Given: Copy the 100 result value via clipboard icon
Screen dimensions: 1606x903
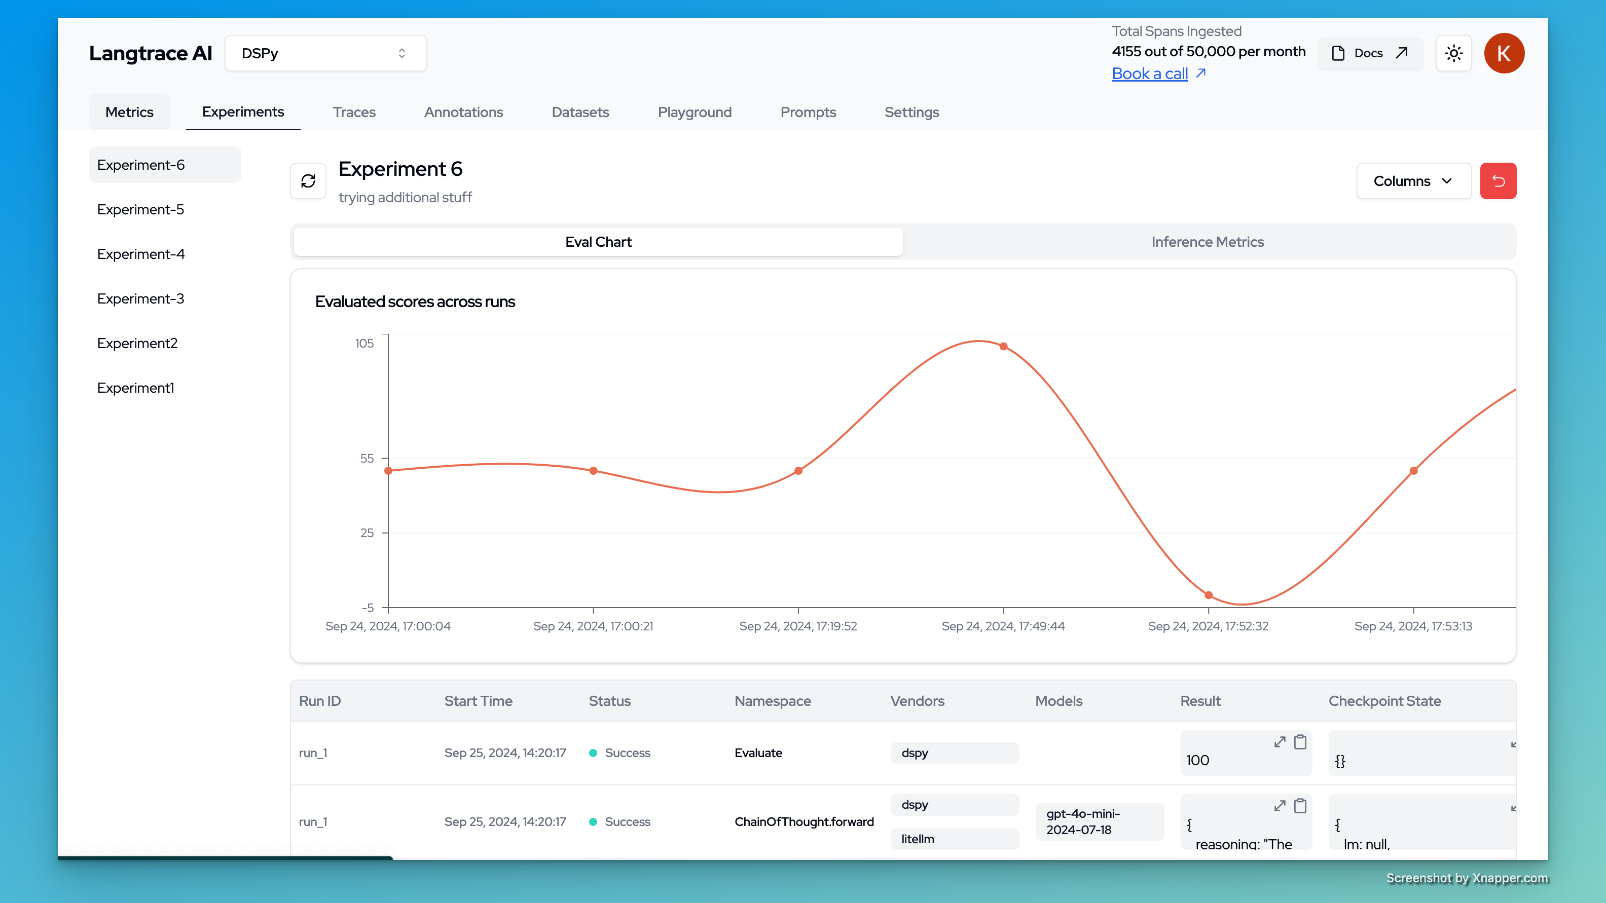Looking at the screenshot, I should point(1300,741).
